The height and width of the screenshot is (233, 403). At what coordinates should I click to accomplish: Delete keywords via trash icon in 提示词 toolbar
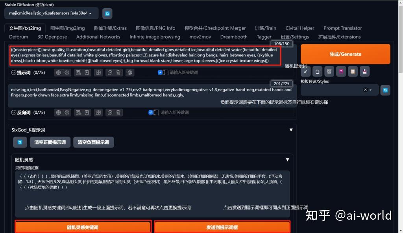[118, 73]
